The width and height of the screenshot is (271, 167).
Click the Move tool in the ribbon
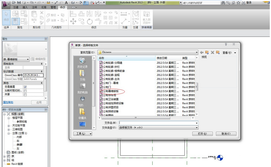tap(73, 21)
